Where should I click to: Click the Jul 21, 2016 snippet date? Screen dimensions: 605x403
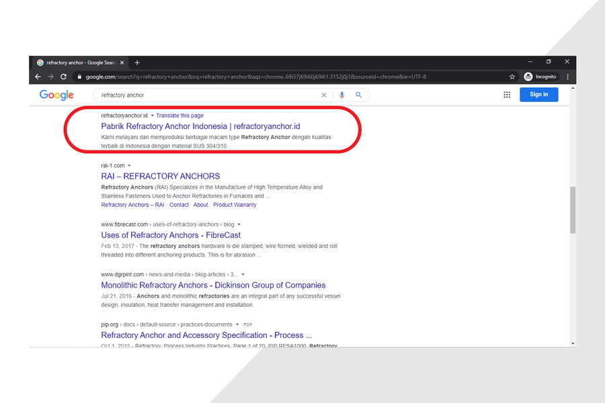[116, 296]
